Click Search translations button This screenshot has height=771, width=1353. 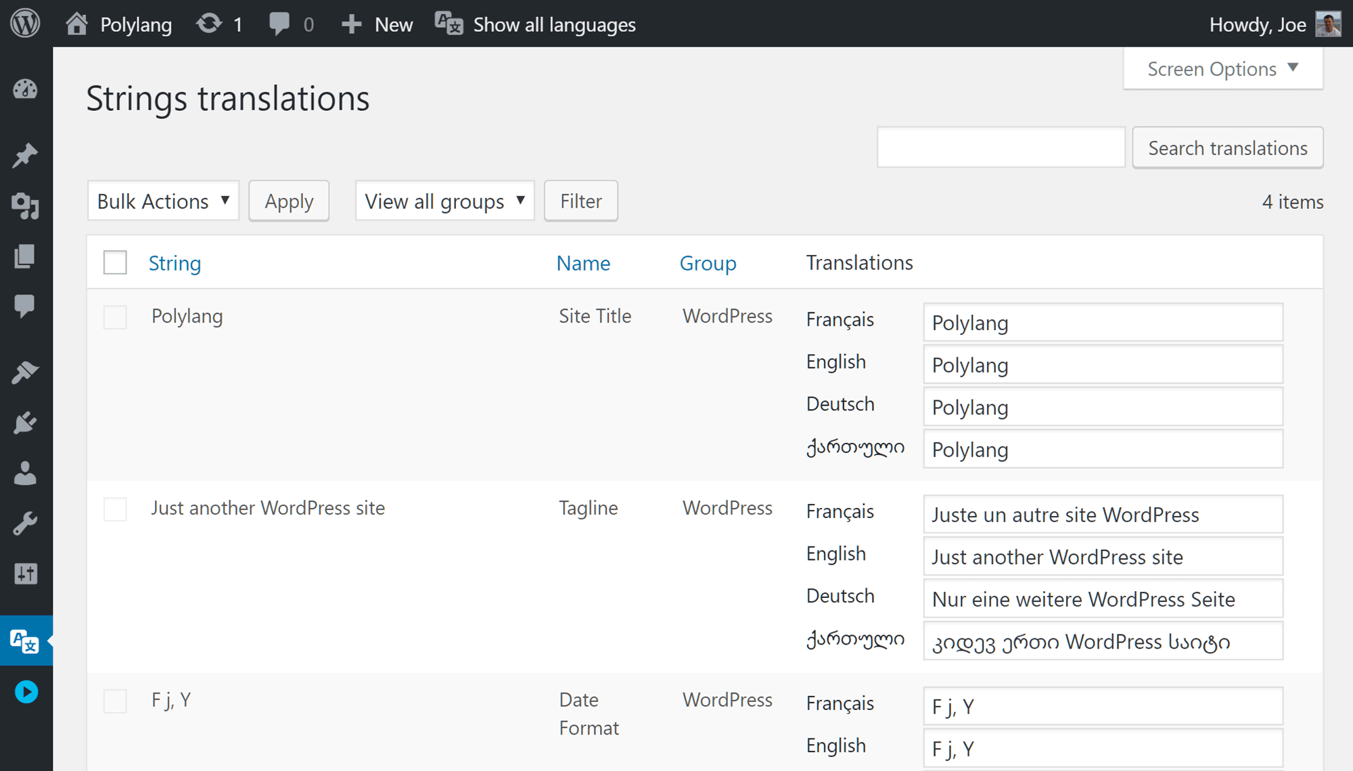pos(1229,149)
